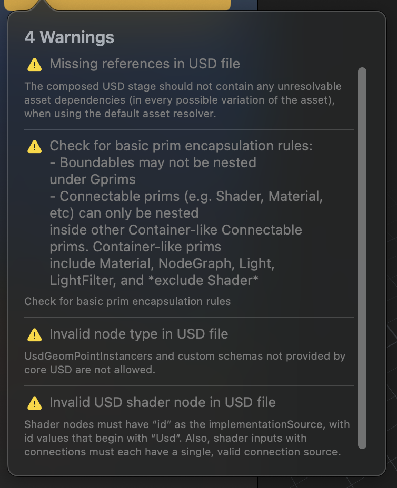Select "Check for basic prim encapsulation rules:" title
The height and width of the screenshot is (488, 397).
(181, 146)
